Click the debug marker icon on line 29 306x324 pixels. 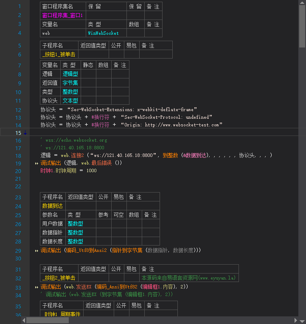[x=36, y=251]
